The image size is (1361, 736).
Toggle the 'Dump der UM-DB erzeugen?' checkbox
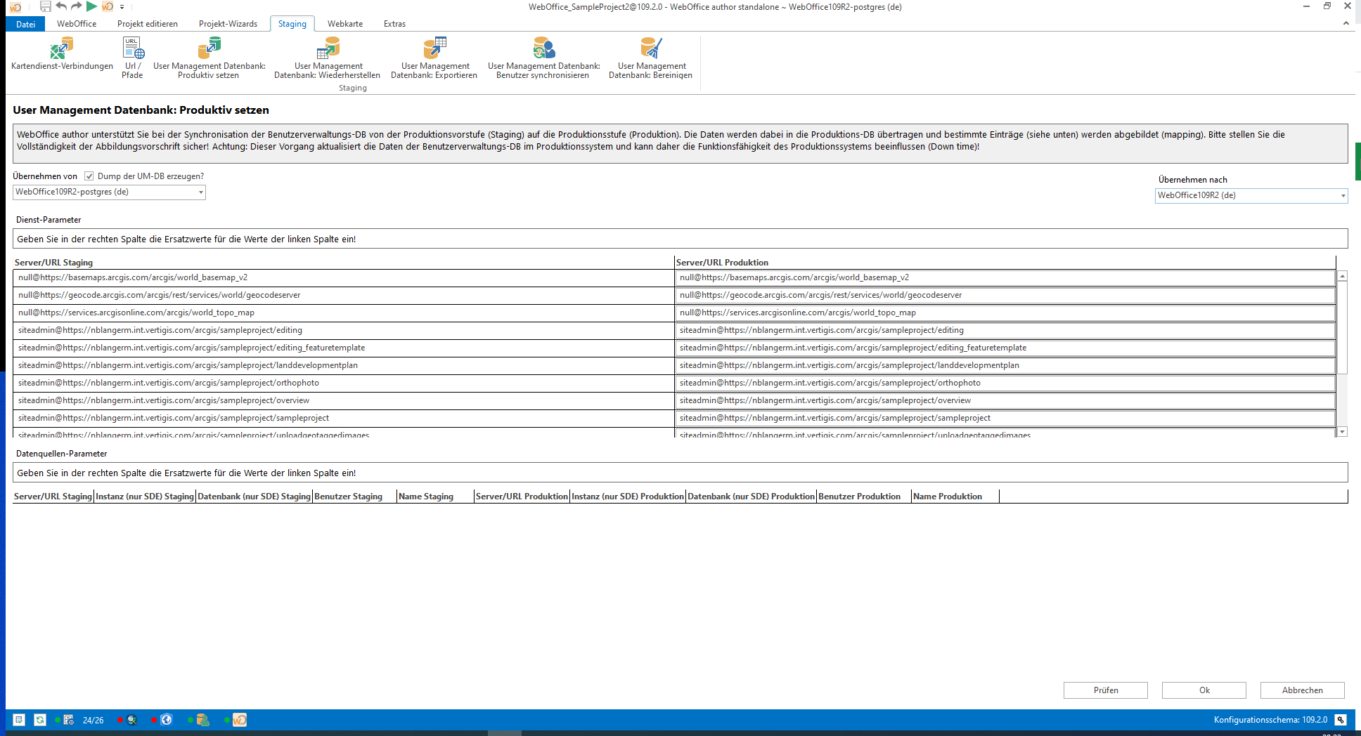tap(89, 176)
